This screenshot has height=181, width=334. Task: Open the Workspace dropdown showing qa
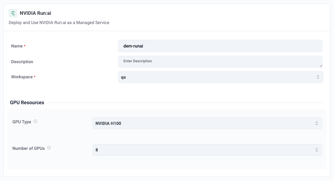(x=220, y=77)
